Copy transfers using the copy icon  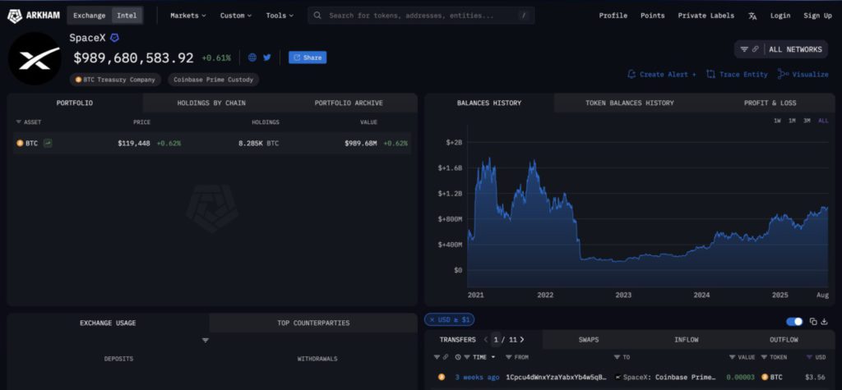(813, 322)
